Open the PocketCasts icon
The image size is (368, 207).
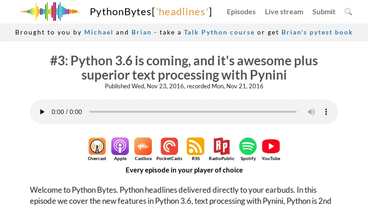[x=169, y=147]
